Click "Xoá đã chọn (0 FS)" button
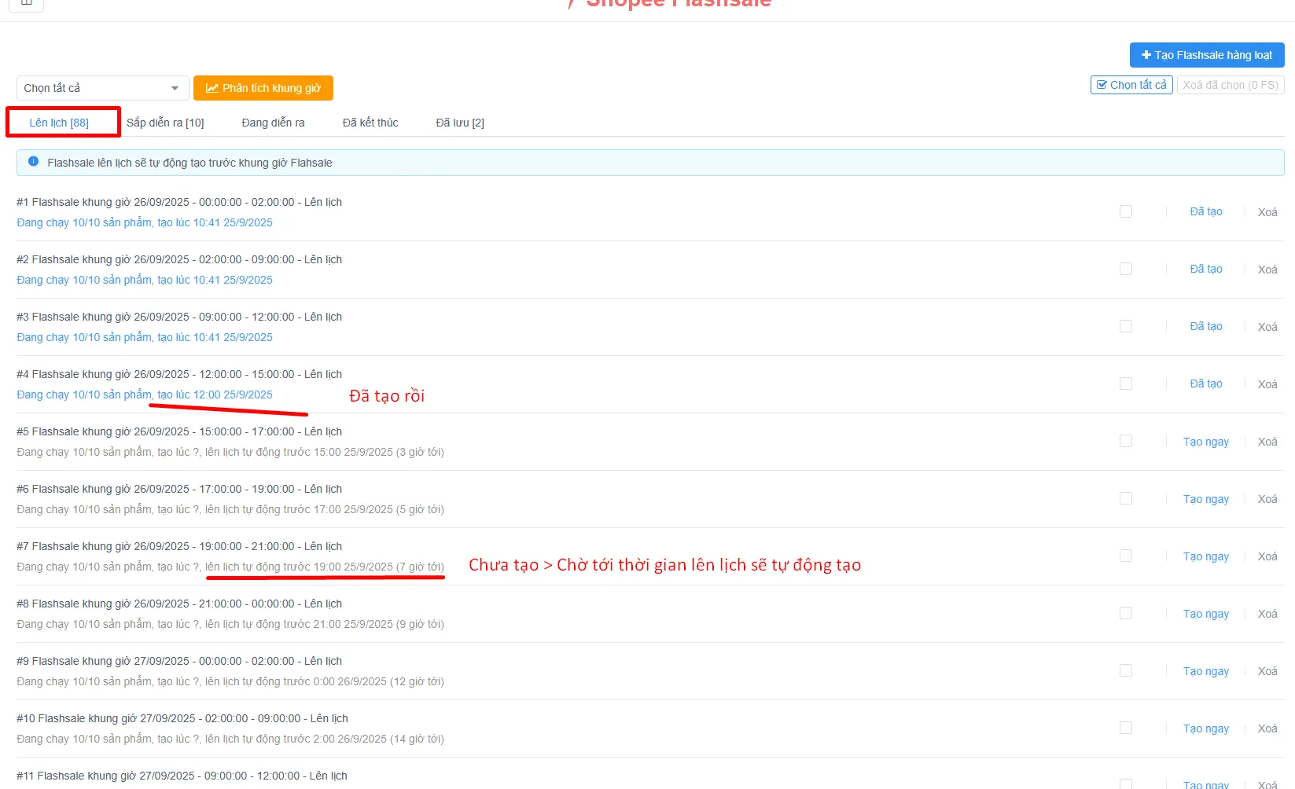1295x789 pixels. tap(1231, 85)
